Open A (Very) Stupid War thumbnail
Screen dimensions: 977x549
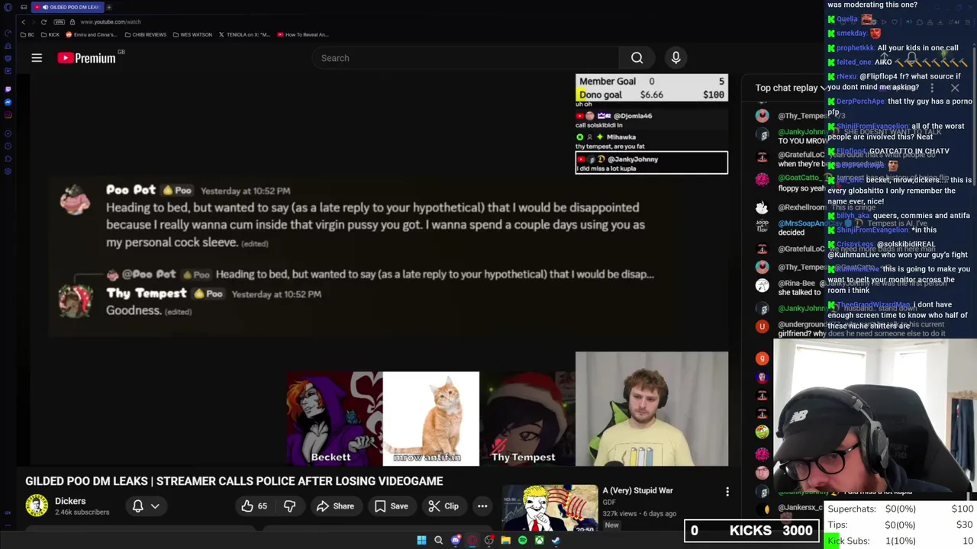coord(550,508)
